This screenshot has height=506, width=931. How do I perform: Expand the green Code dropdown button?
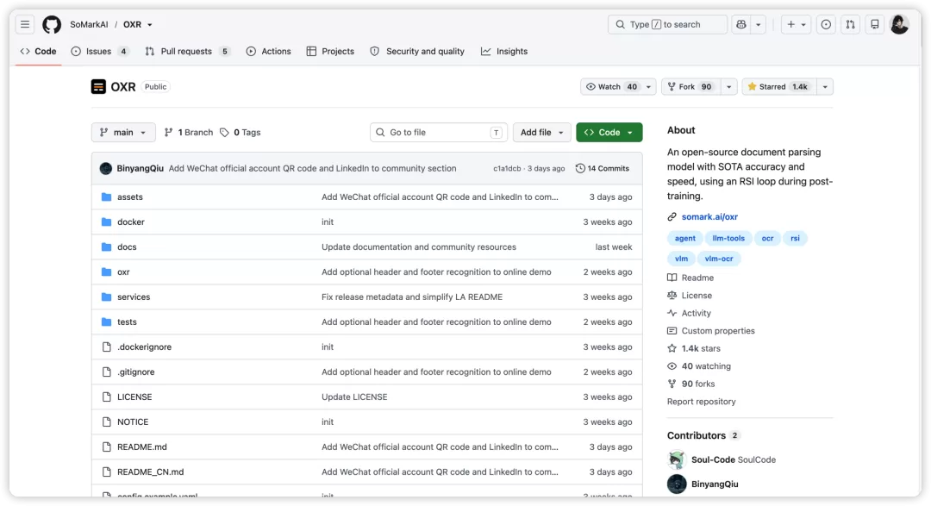(609, 133)
